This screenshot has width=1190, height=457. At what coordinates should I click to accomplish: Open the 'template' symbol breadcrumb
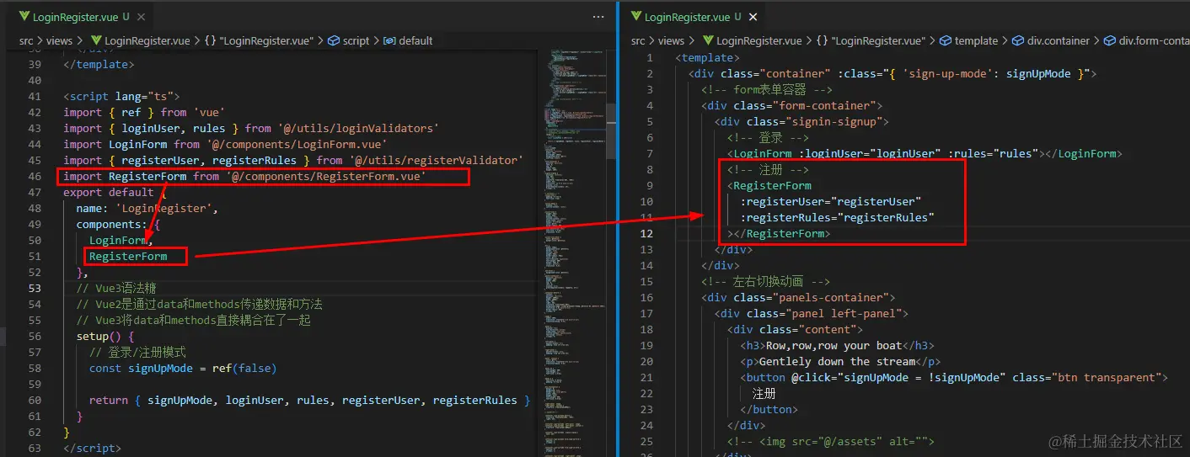coord(968,40)
